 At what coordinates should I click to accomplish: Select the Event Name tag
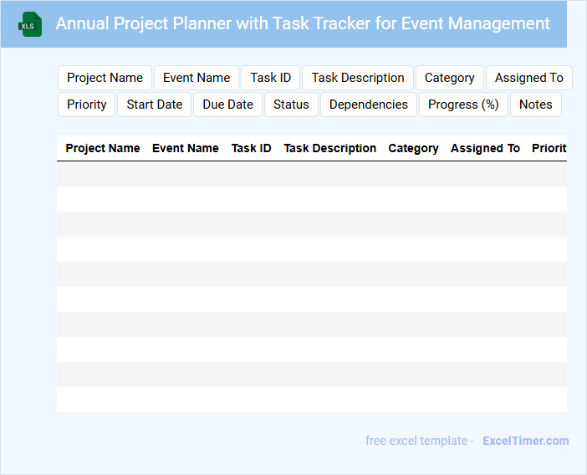click(x=197, y=78)
